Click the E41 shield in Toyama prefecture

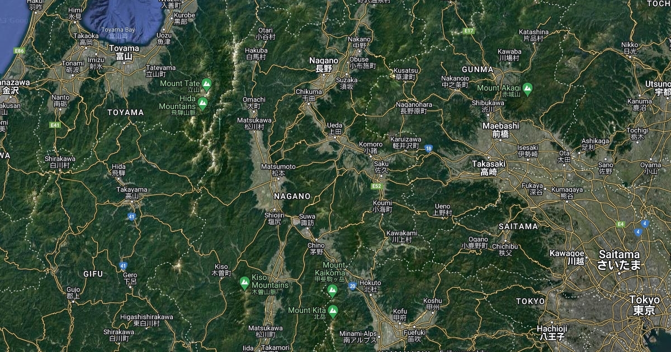[x=54, y=125]
